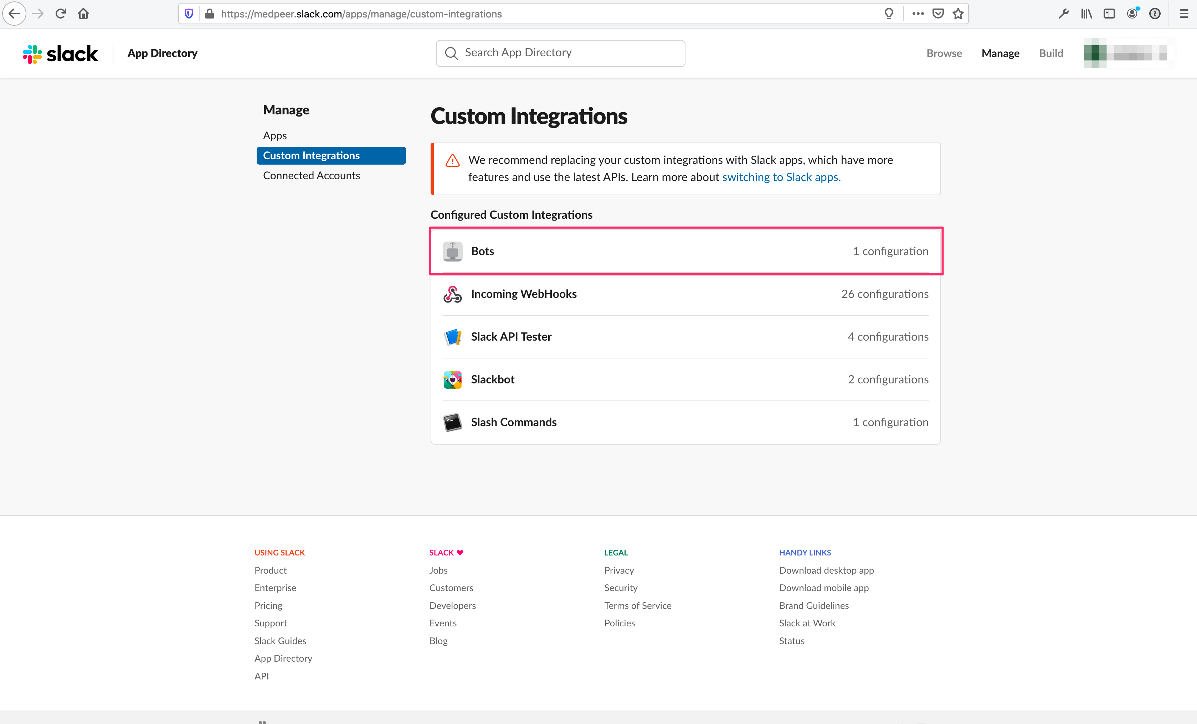Viewport: 1197px width, 724px height.
Task: Open the Library bookshelf icon
Action: 1086,14
